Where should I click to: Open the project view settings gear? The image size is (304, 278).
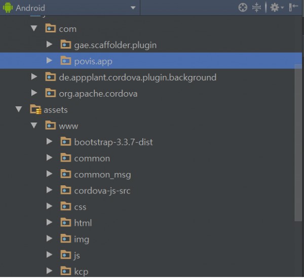(277, 8)
